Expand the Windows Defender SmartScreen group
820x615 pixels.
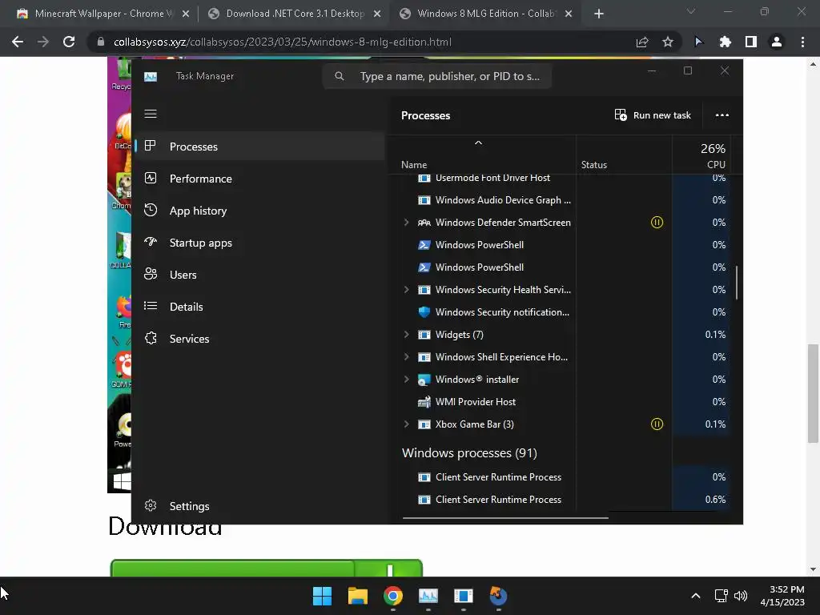406,223
